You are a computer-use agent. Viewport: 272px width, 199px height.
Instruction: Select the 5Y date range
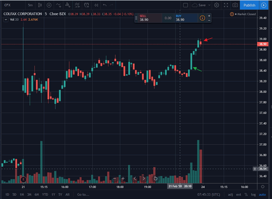60,195
